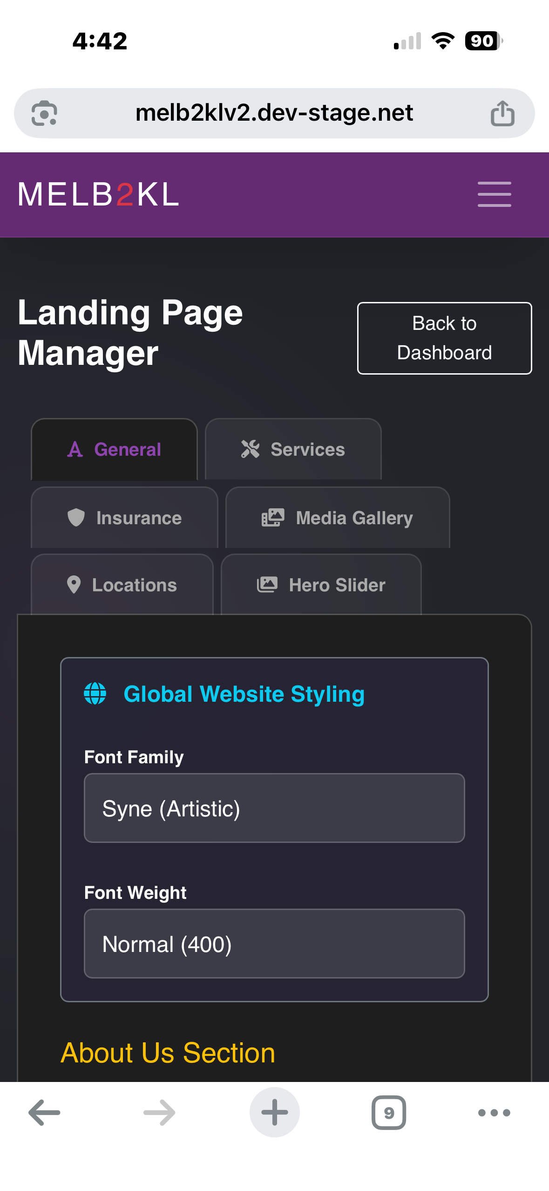Tap the browser share icon

click(x=502, y=113)
